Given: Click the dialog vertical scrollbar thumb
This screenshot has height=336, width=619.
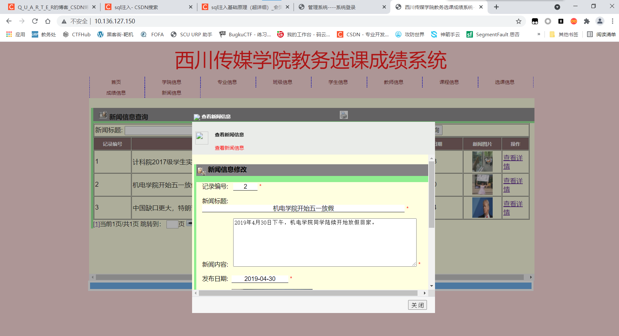Looking at the screenshot, I should pyautogui.click(x=431, y=194).
